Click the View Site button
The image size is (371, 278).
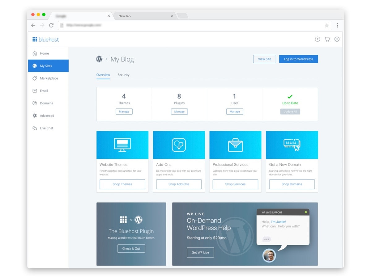pos(264,59)
